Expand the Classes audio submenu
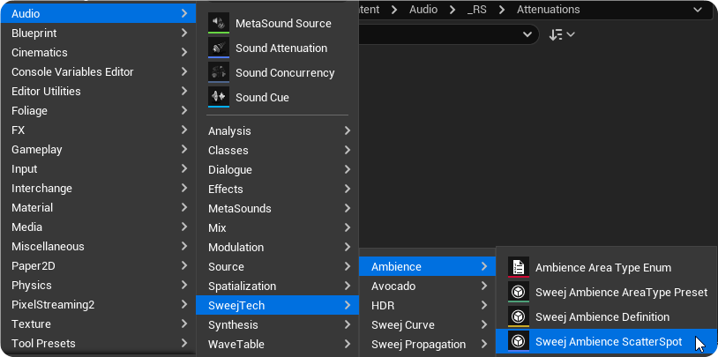718x357 pixels. click(278, 150)
